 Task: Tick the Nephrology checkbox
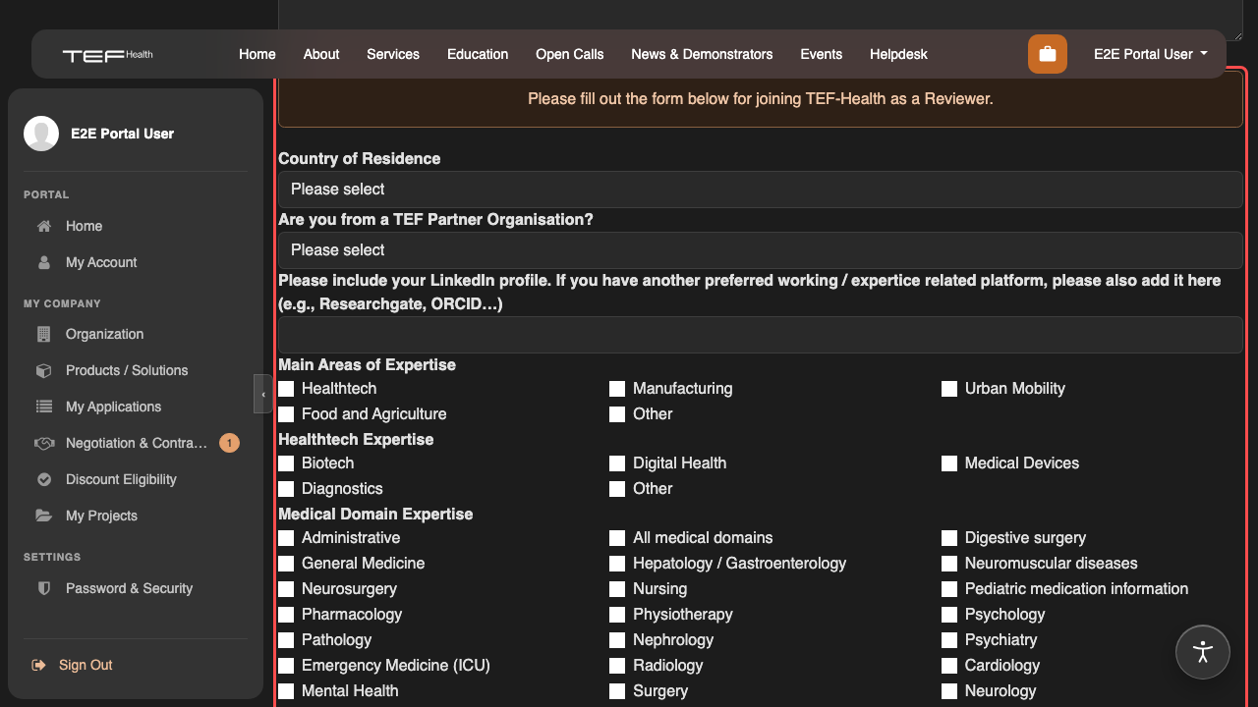pyautogui.click(x=617, y=640)
